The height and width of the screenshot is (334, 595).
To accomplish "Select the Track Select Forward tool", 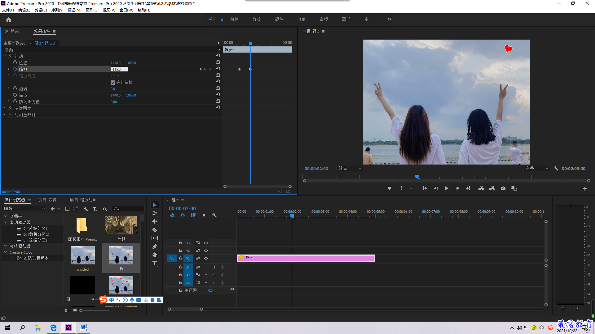I will point(155,213).
